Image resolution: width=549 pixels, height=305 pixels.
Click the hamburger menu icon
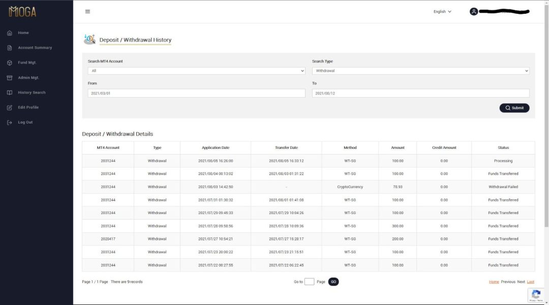click(87, 12)
